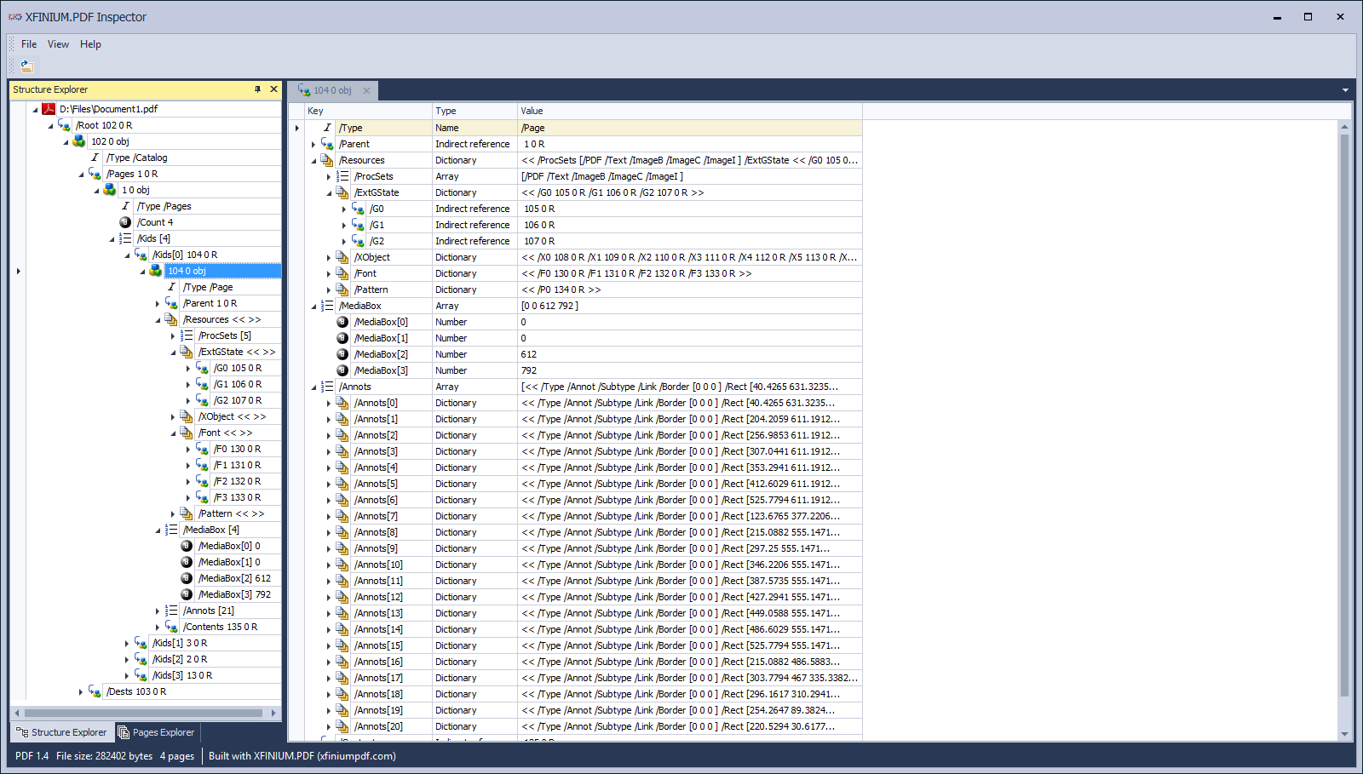The height and width of the screenshot is (774, 1363).
Task: Click the Structure Explorer horizontal scrollbar
Action: click(x=143, y=713)
